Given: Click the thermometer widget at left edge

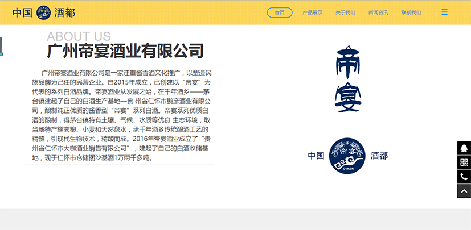Looking at the screenshot, I should click(1, 47).
